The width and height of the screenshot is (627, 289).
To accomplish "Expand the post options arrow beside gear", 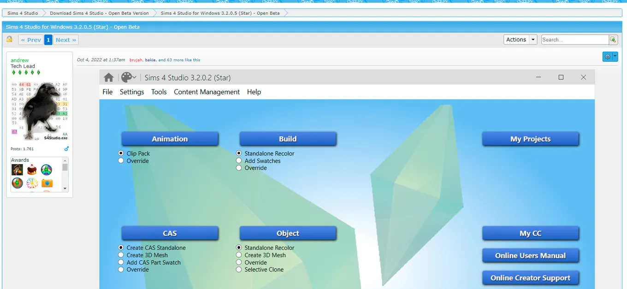I will 615,56.
